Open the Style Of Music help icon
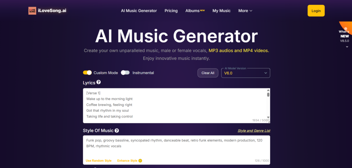The width and height of the screenshot is (352, 168). (x=117, y=131)
